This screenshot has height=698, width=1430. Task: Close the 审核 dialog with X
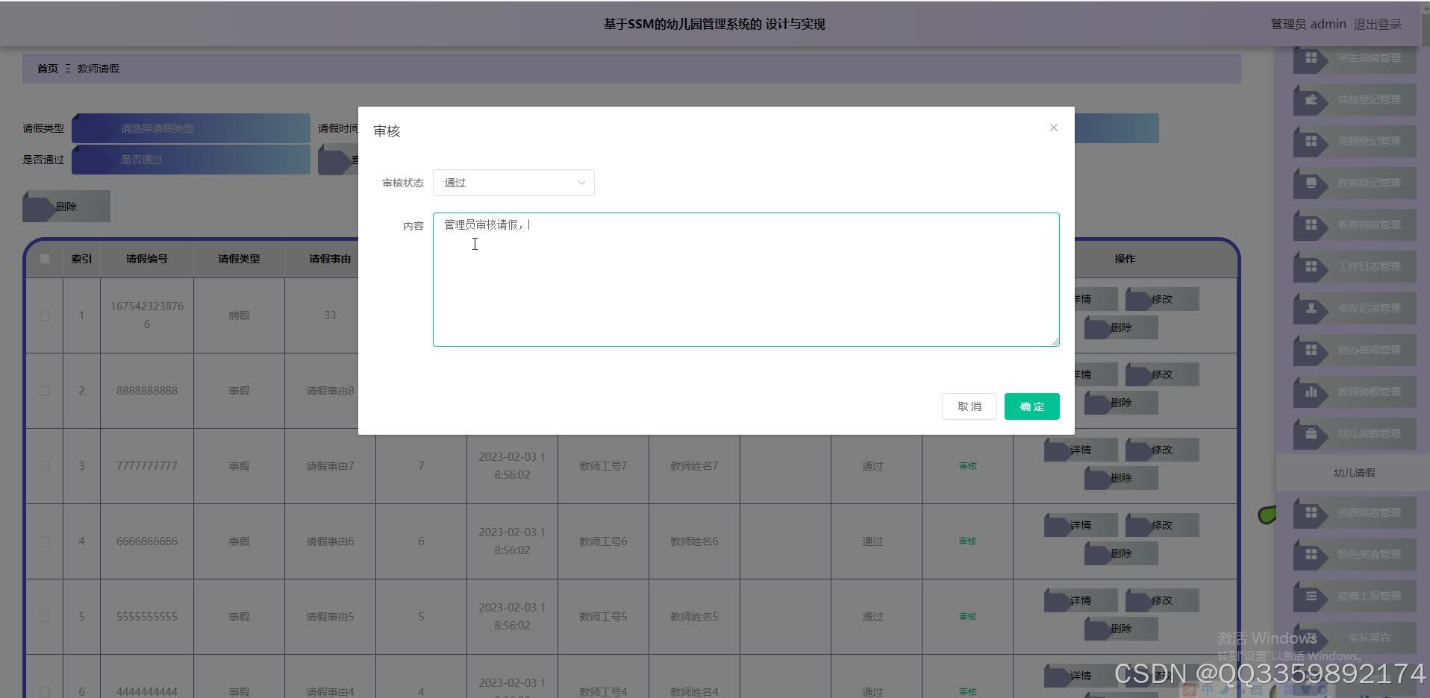pos(1053,128)
